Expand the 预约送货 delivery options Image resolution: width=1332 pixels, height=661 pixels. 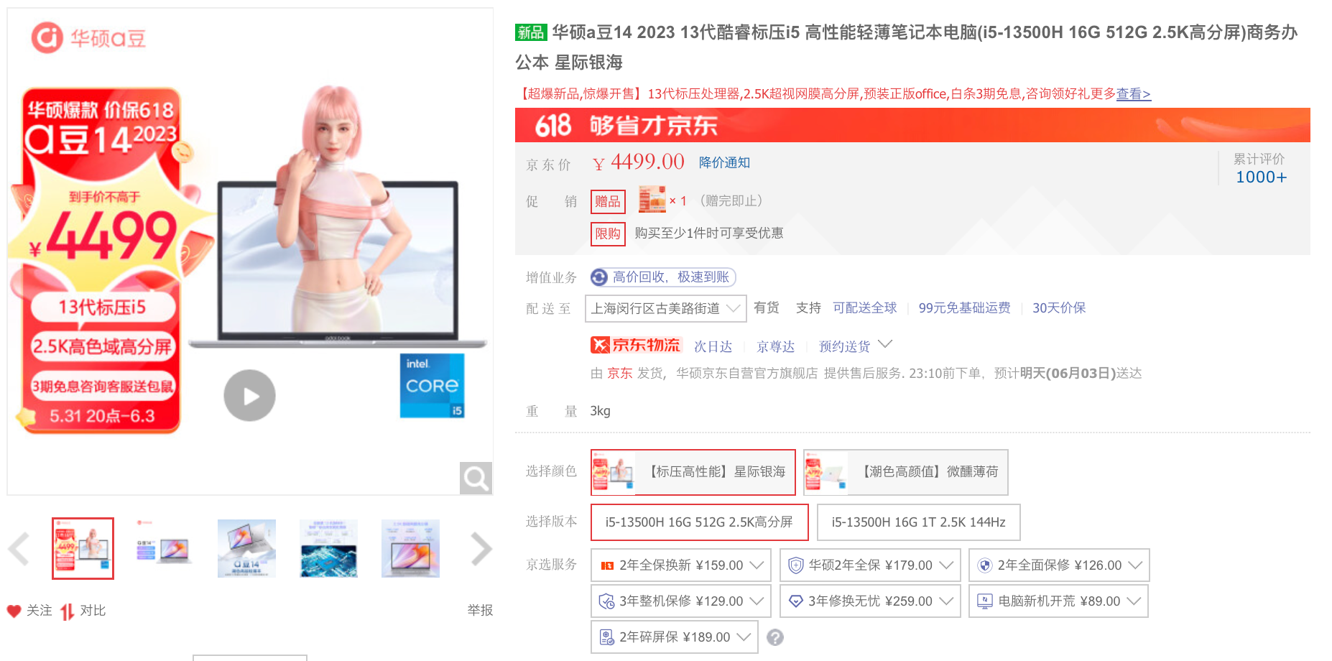pos(885,345)
